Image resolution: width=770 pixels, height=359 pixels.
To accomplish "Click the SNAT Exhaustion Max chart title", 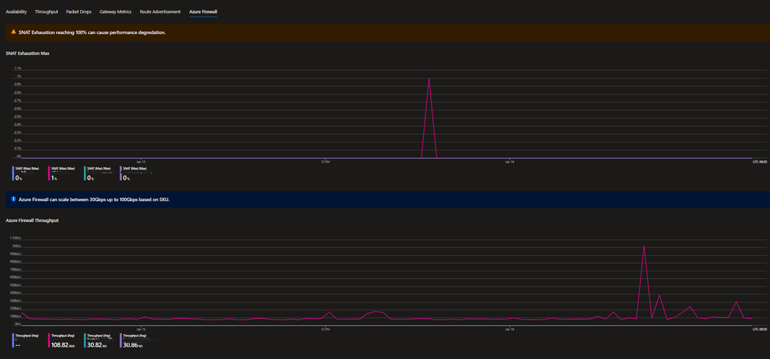I will click(x=27, y=53).
